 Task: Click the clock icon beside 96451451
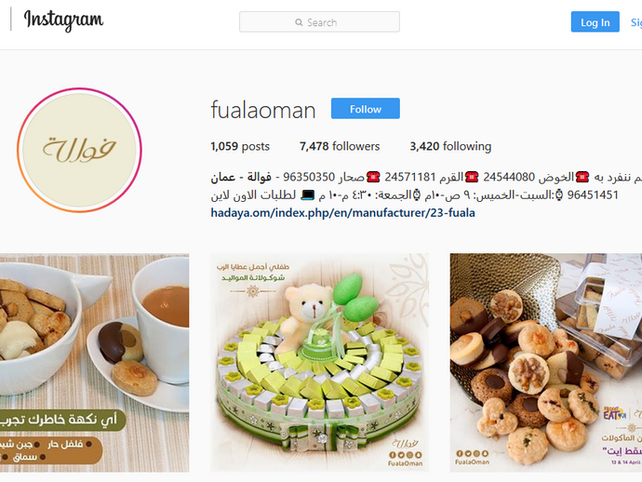559,194
